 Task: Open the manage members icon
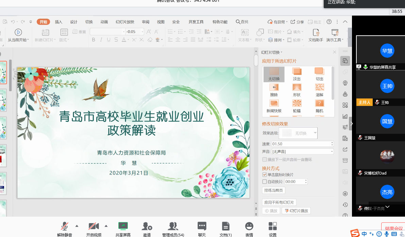[x=173, y=226]
